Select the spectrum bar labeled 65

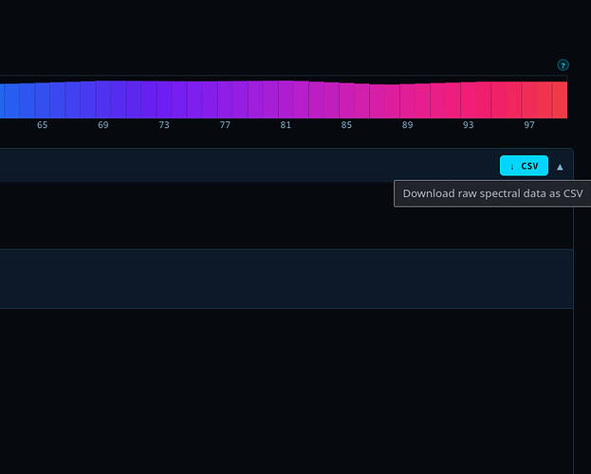[x=43, y=100]
